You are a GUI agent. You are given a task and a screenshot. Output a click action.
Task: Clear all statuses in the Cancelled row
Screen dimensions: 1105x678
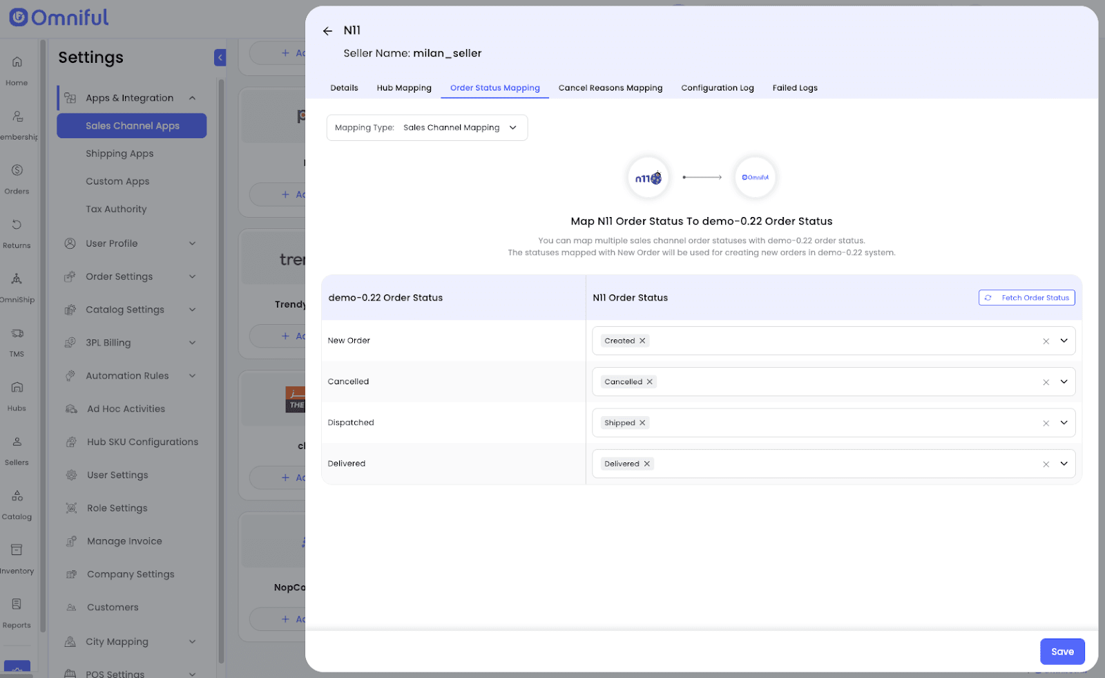pyautogui.click(x=1046, y=382)
